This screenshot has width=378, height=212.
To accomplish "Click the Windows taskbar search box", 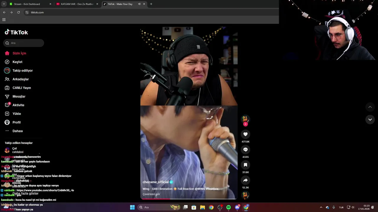I will coord(159,207).
